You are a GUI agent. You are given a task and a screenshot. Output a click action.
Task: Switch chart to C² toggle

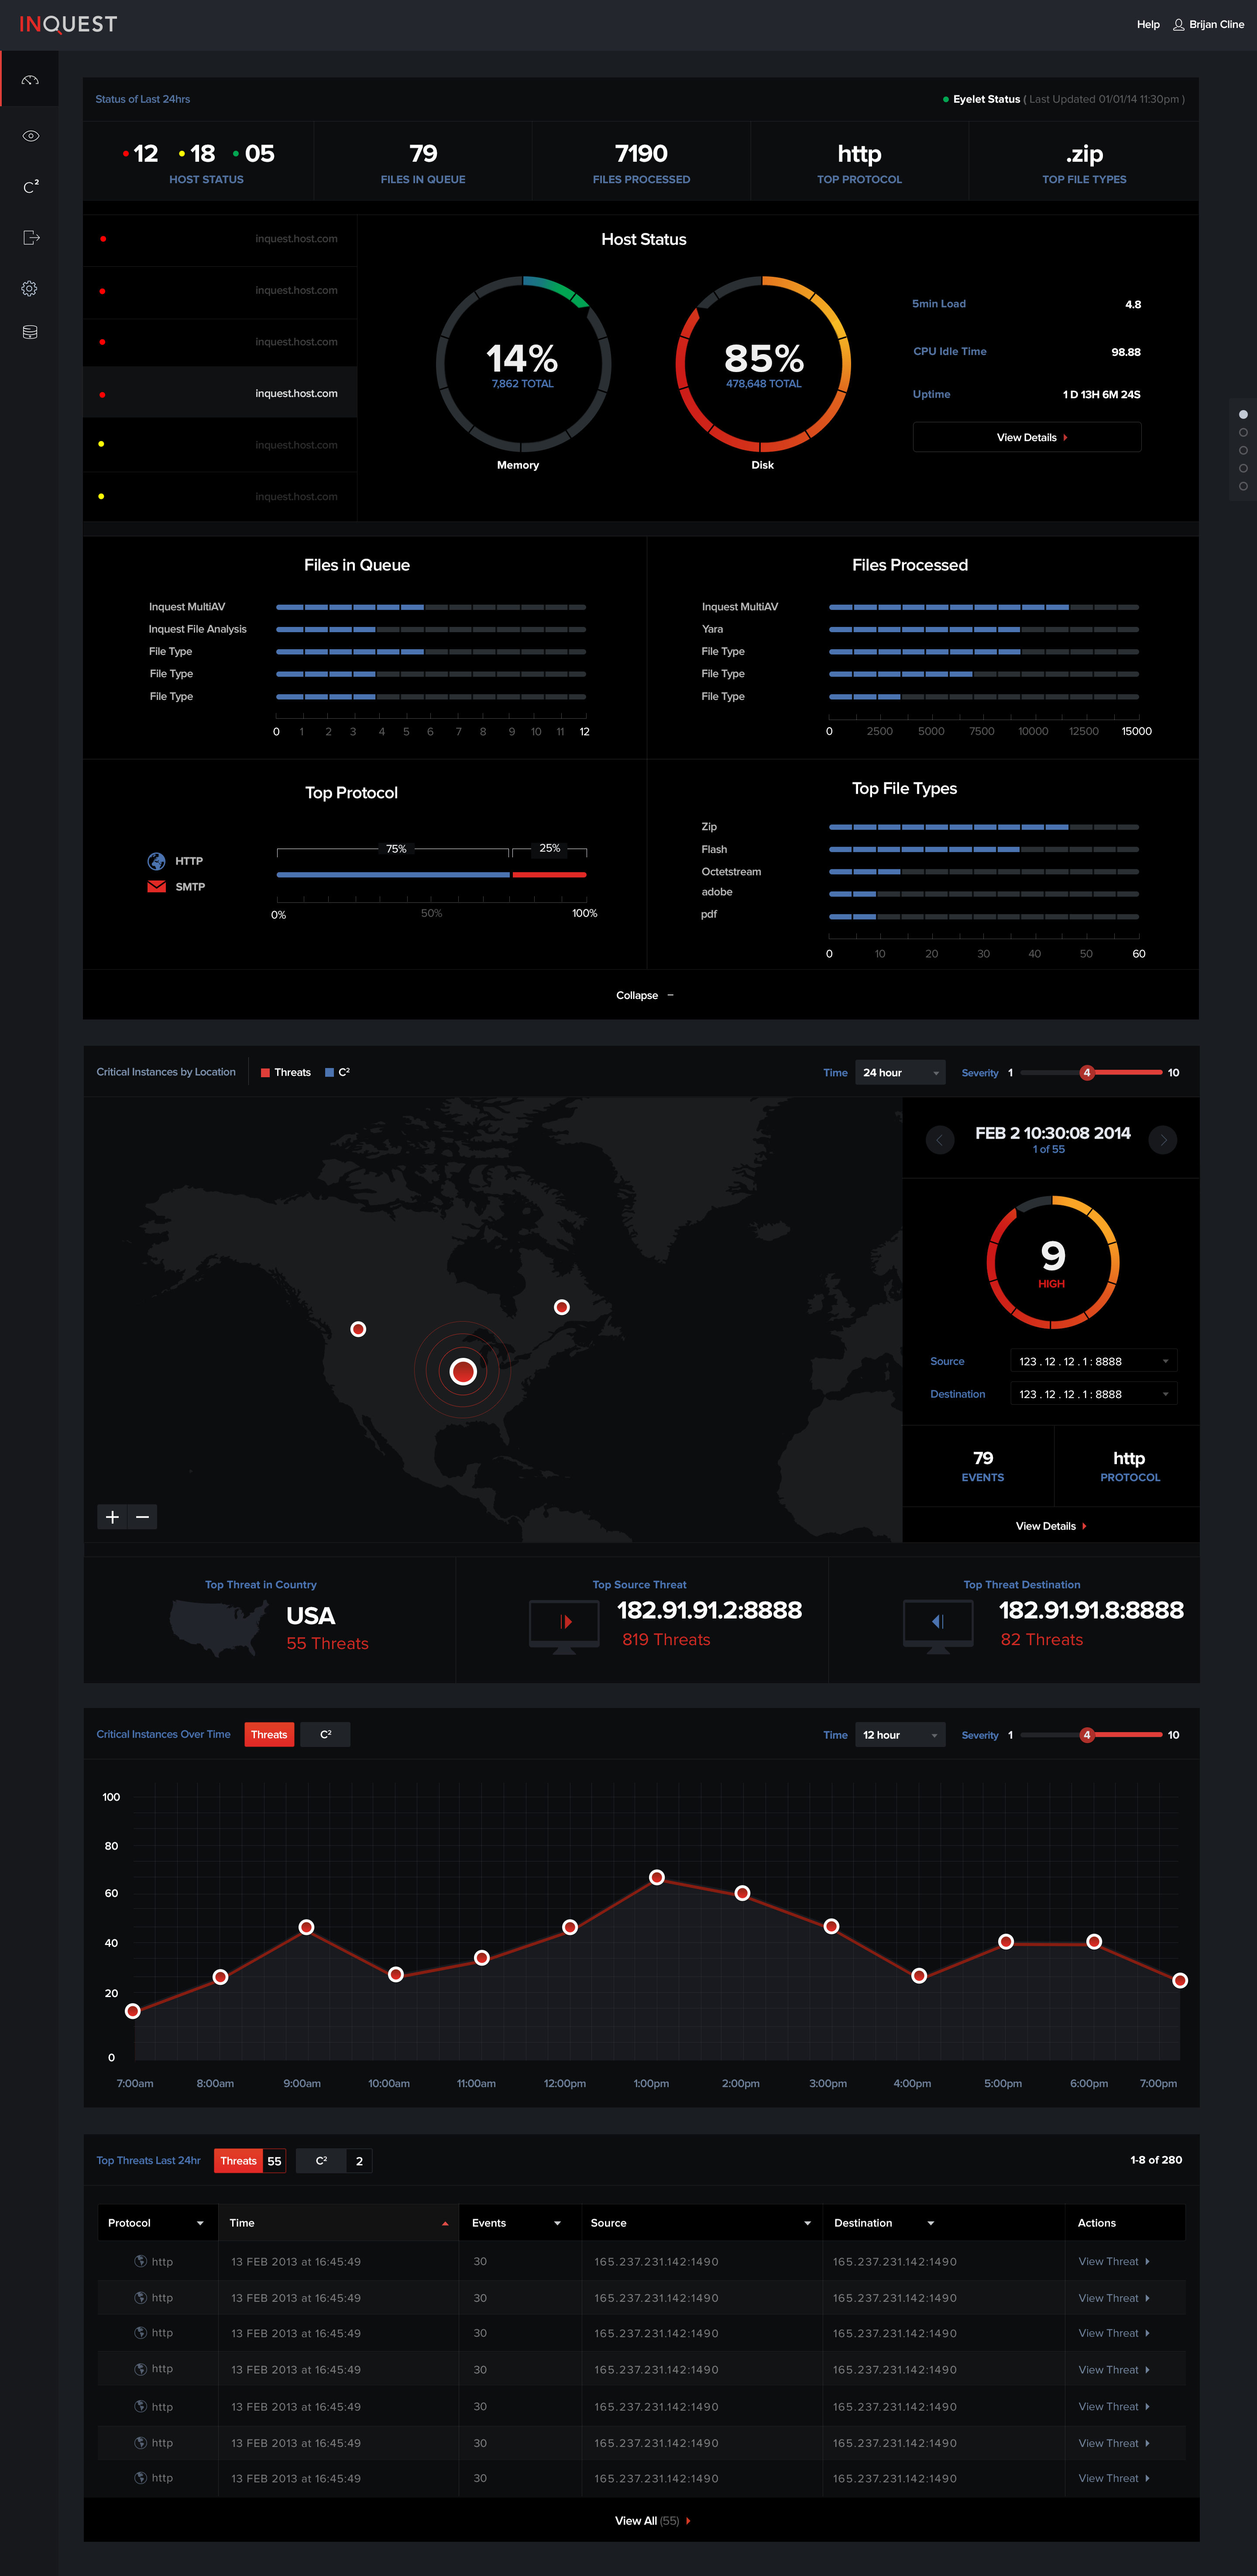click(326, 1734)
